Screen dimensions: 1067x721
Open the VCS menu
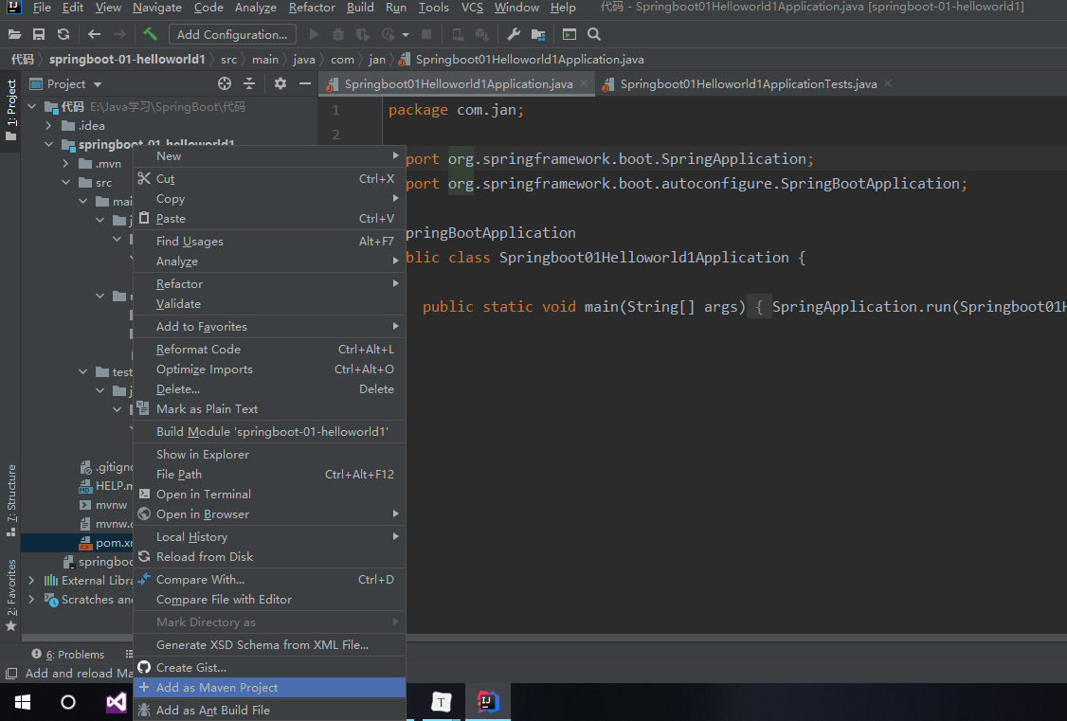pyautogui.click(x=472, y=8)
